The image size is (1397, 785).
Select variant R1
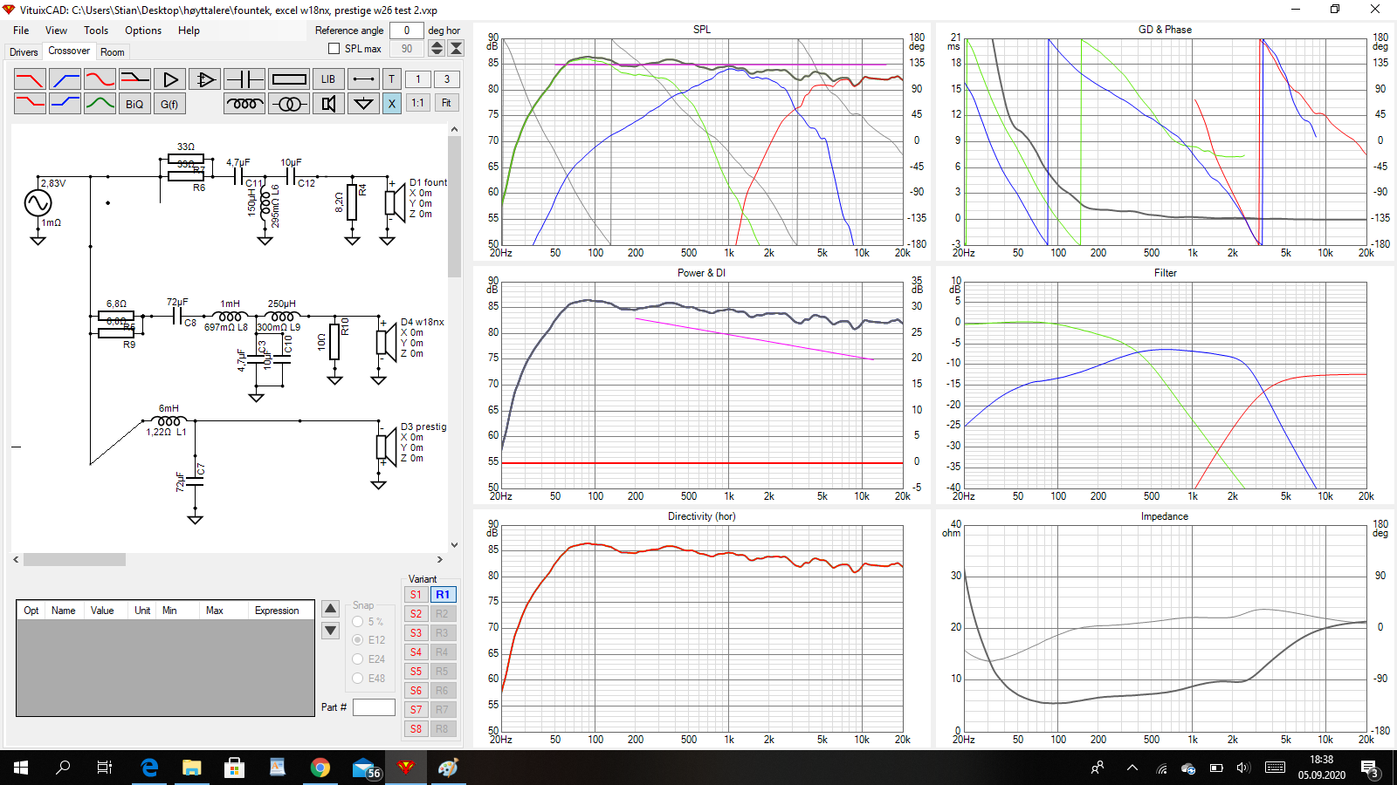point(443,595)
